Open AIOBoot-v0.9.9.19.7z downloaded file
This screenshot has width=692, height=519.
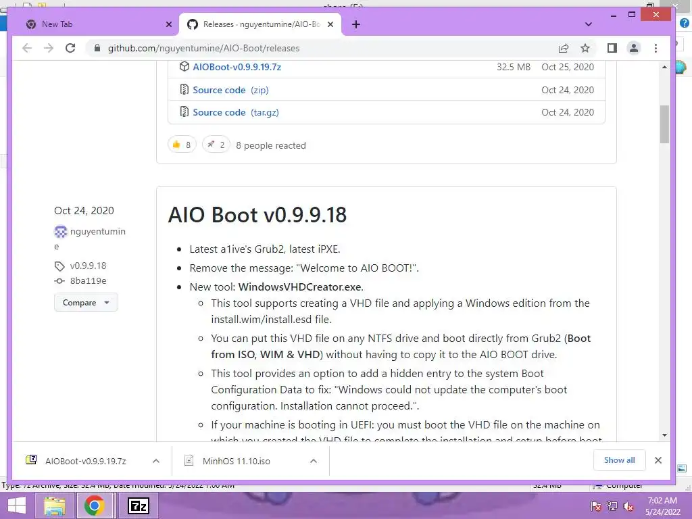(85, 461)
